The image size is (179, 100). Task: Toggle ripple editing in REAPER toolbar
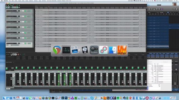tap(11, 7)
